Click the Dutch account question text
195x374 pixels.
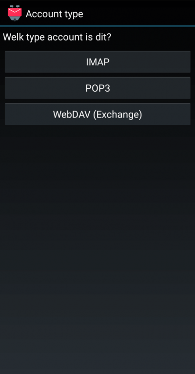57,37
